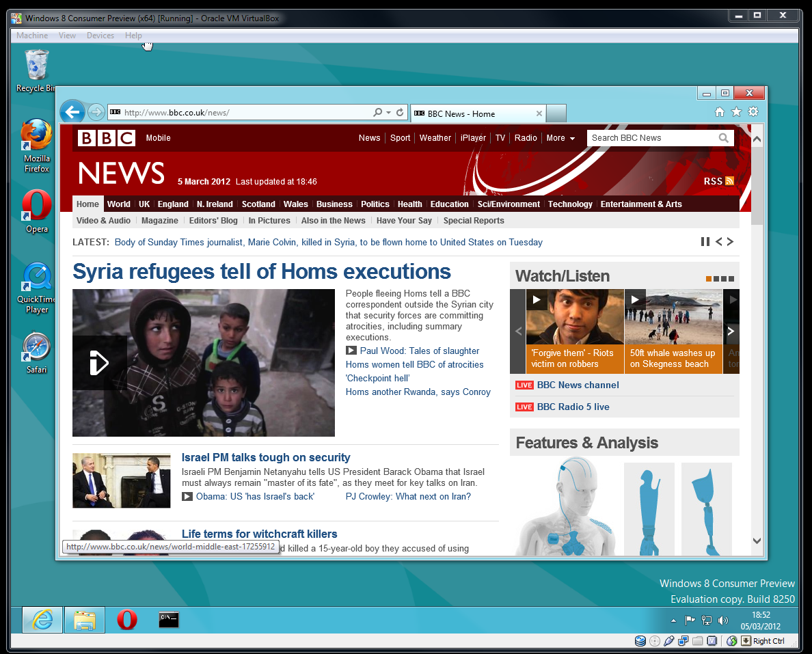Open the VirtualBox Machine menu

[x=32, y=36]
